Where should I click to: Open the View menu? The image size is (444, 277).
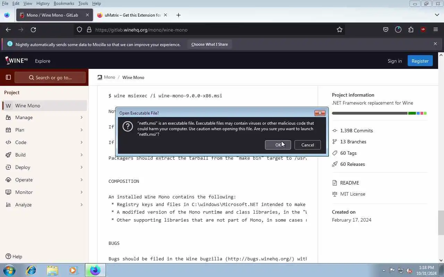(28, 3)
